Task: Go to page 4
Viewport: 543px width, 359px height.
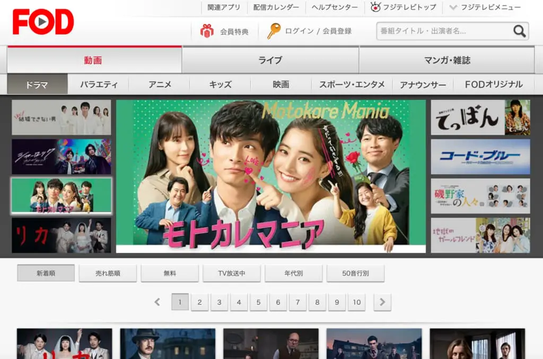Action: [x=239, y=302]
